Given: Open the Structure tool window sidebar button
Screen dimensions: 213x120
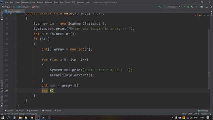Looking at the screenshot, I should click(x=2, y=86).
